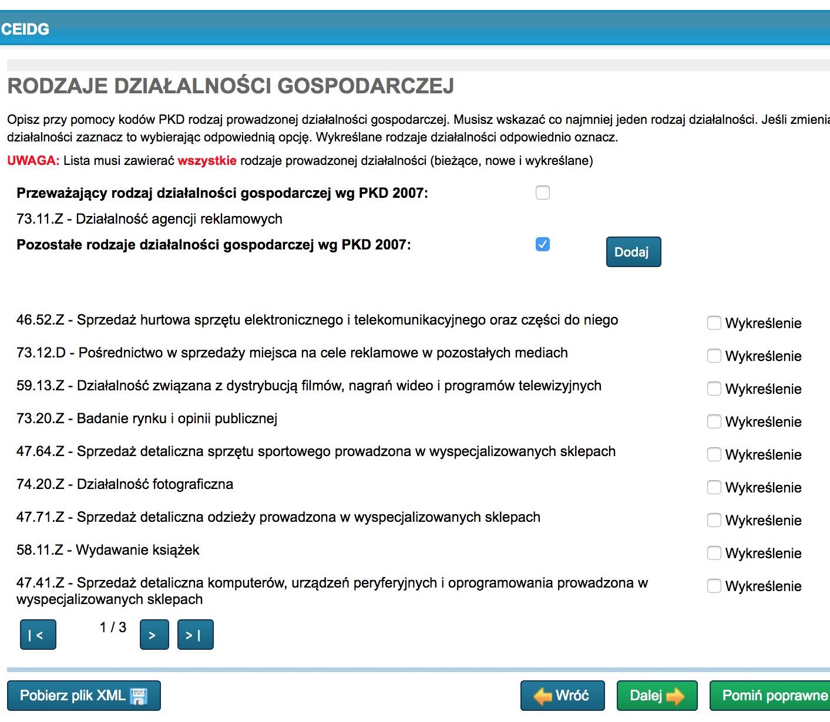Viewport: 830px width, 722px height.
Task: Click the Dodaj button
Action: pyautogui.click(x=633, y=252)
